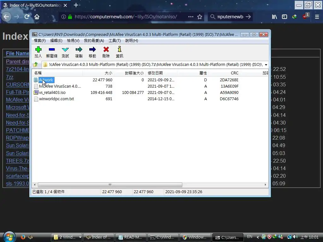Open the 工具(T) menu
The image size is (323, 242).
coord(115,41)
